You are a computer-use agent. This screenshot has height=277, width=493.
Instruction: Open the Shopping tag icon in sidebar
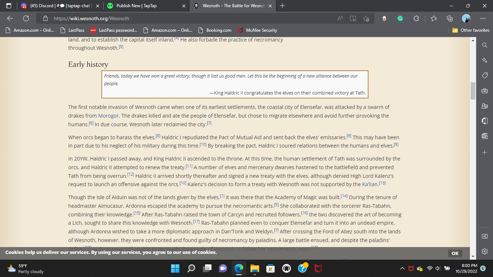[485, 75]
